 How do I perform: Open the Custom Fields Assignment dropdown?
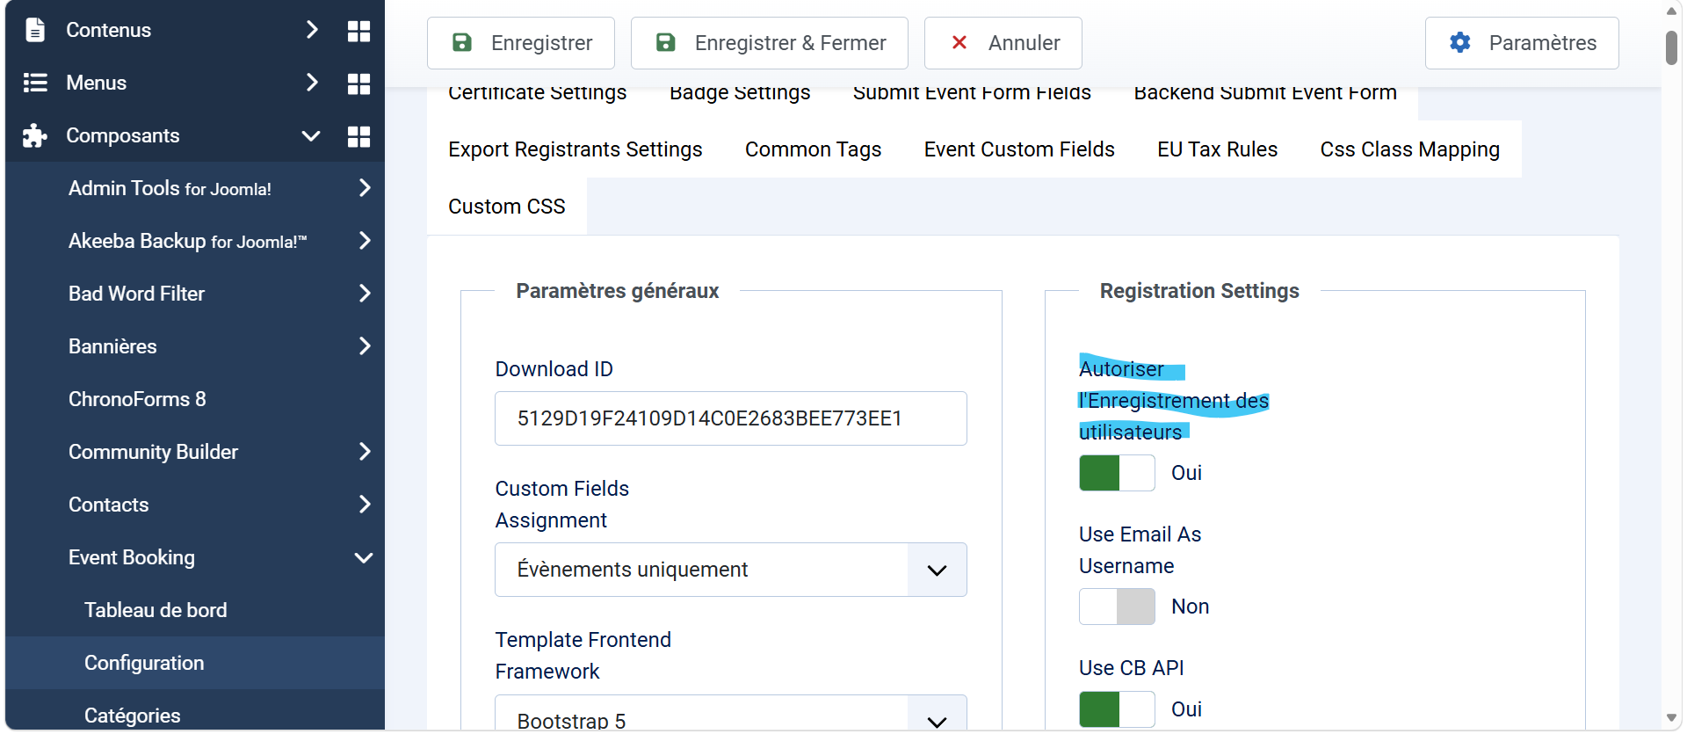[730, 570]
